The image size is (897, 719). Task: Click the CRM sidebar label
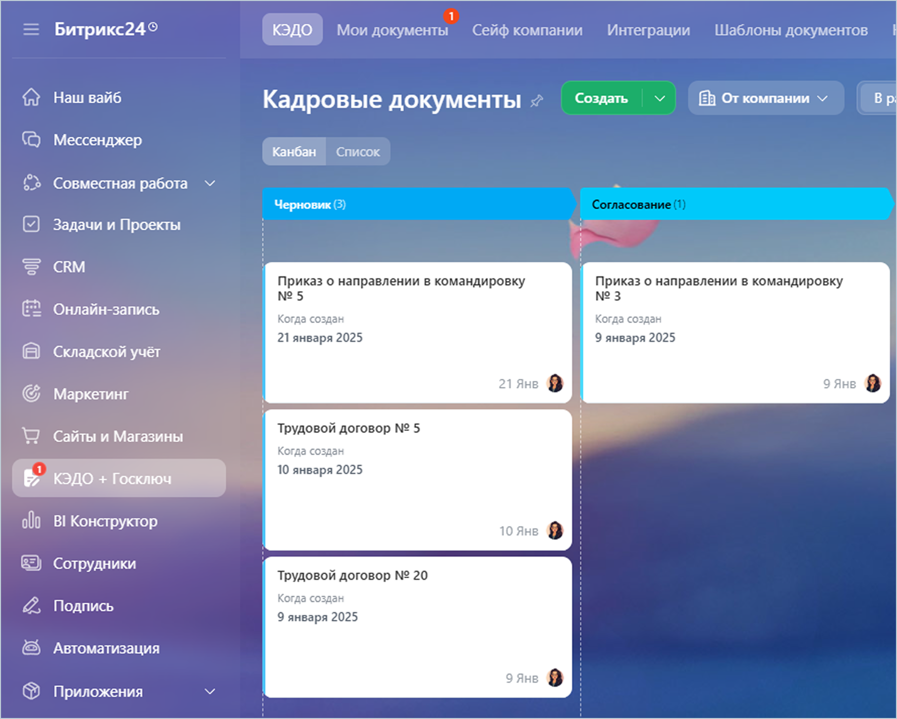(x=69, y=267)
